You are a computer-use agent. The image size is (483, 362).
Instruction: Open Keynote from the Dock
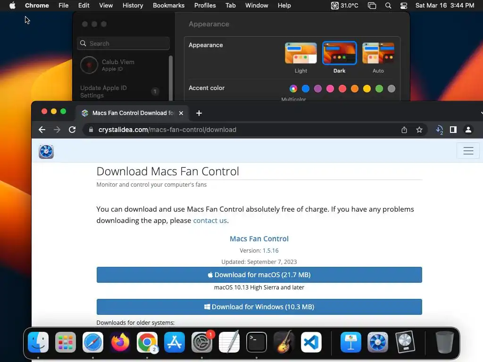[350, 342]
